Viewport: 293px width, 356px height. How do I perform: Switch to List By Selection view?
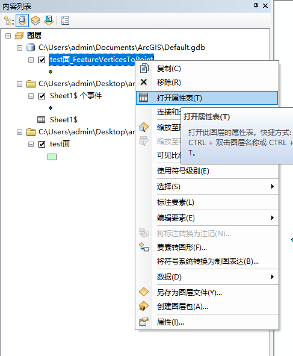click(x=49, y=20)
